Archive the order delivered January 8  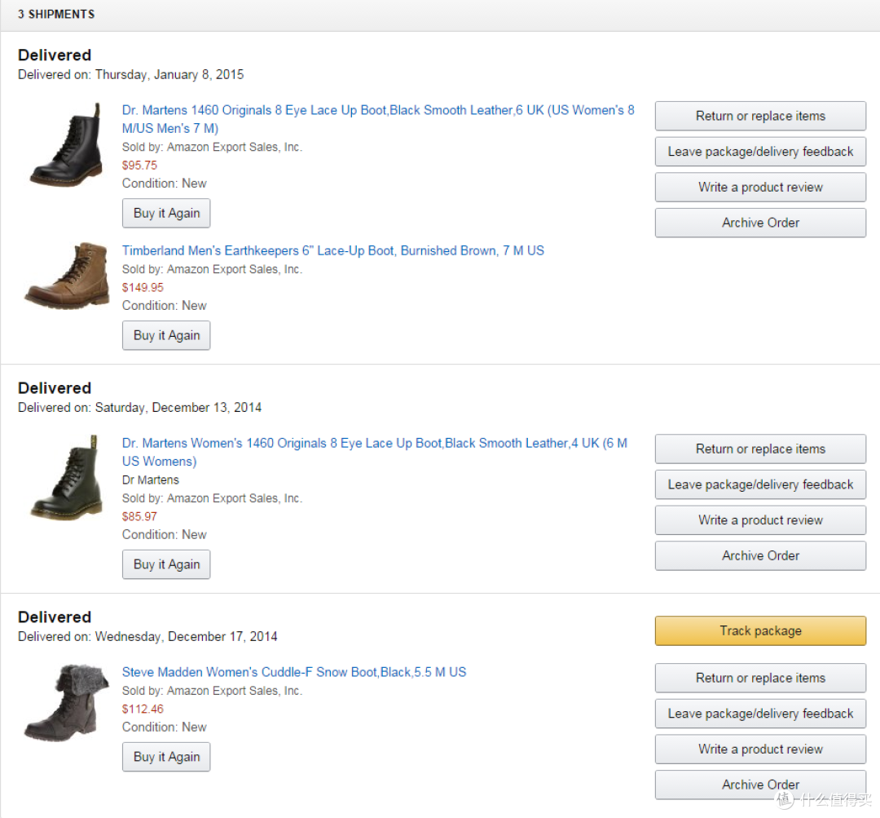click(760, 223)
